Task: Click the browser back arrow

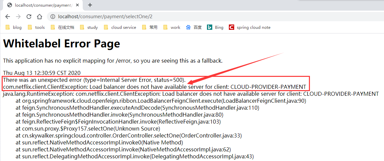Action: (8, 17)
